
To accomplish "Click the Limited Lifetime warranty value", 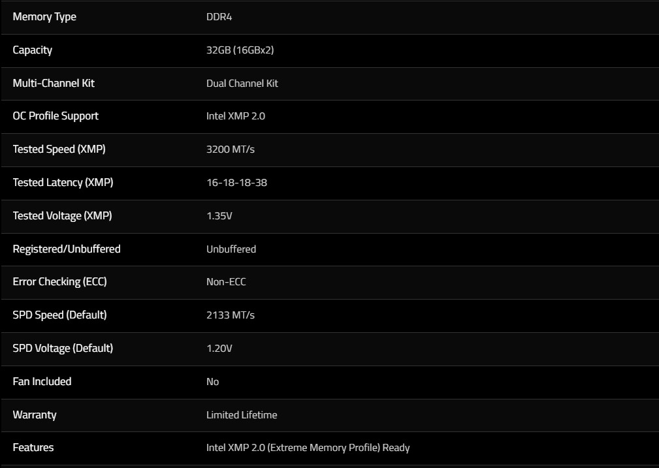I will [x=242, y=415].
